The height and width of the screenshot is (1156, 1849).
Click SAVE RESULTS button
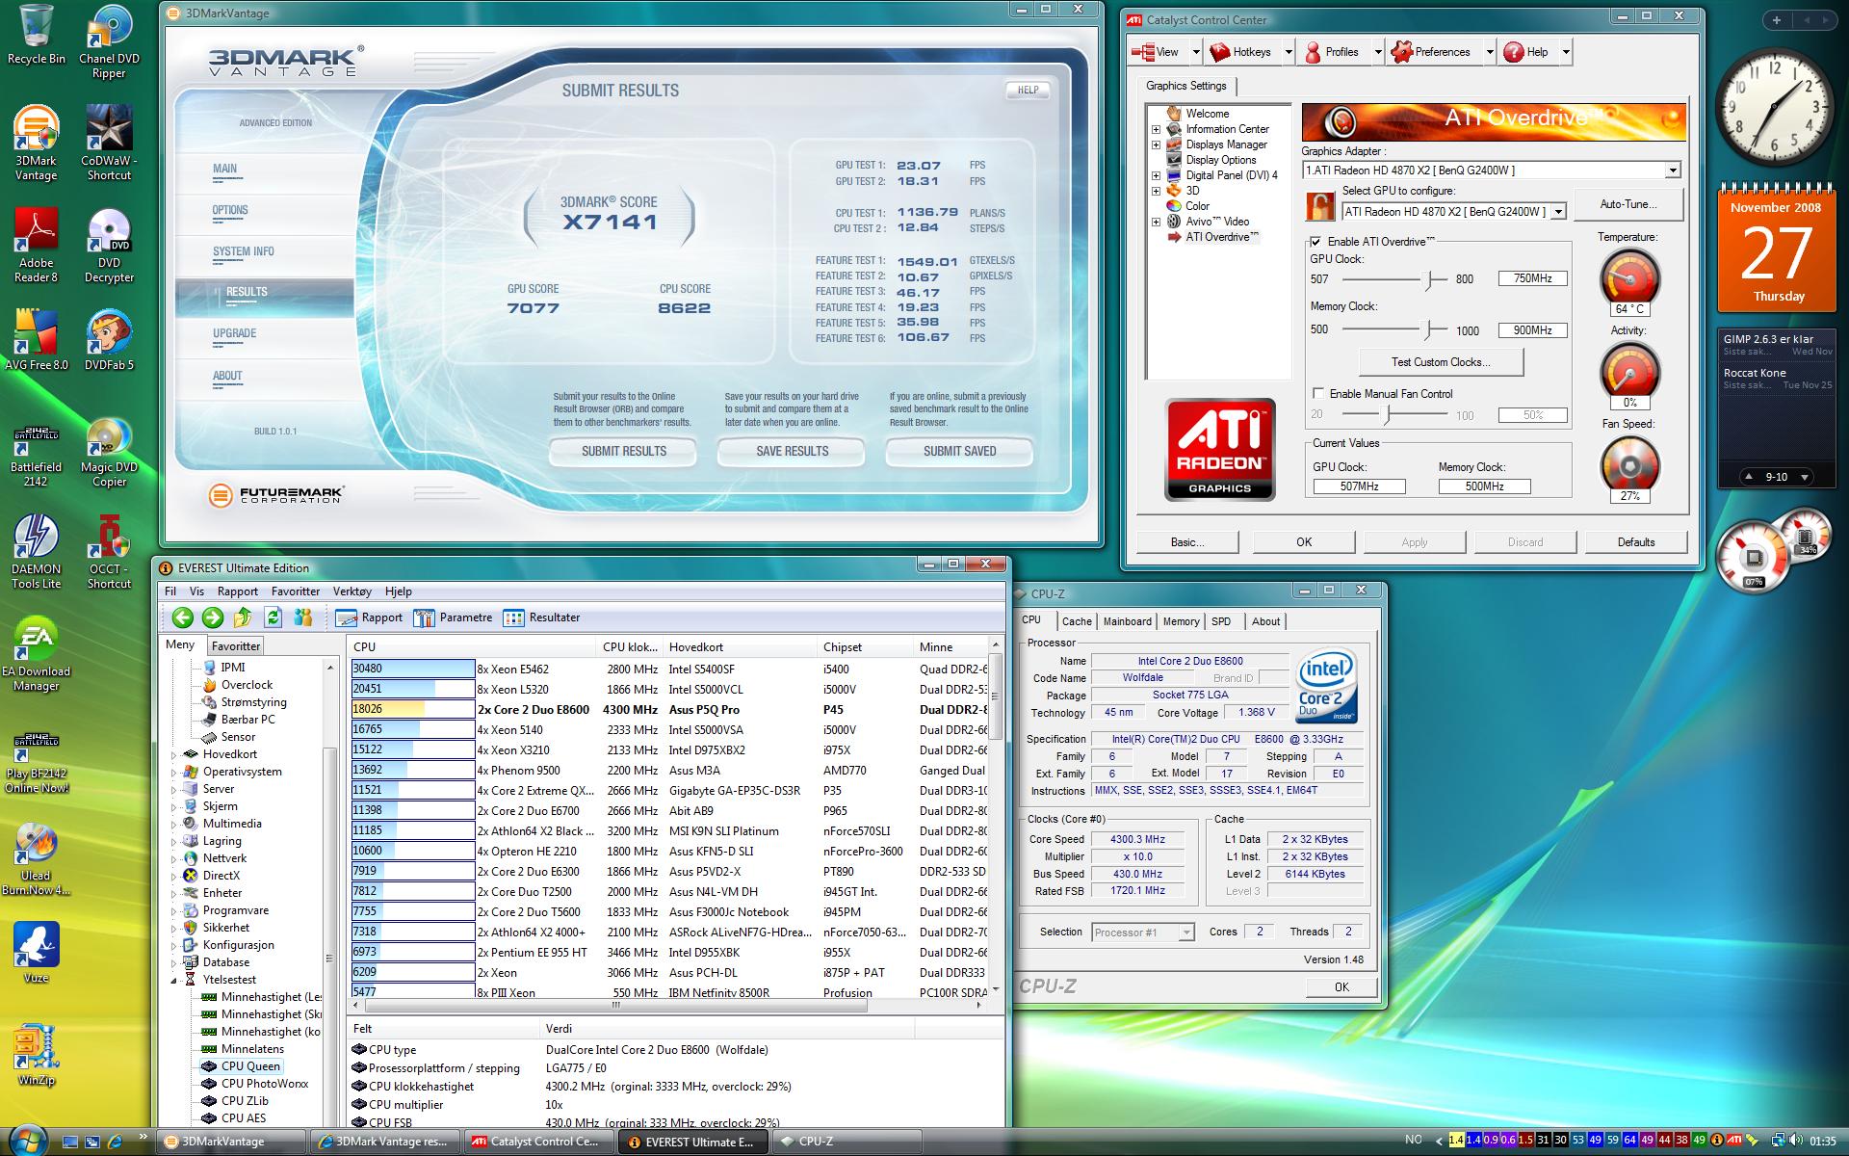click(x=792, y=451)
